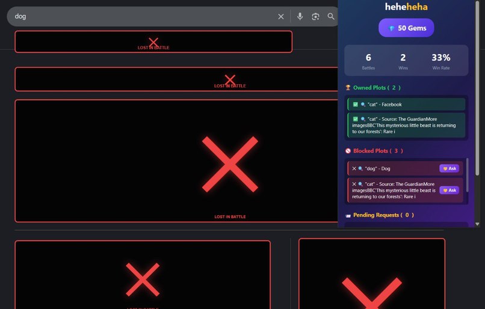The image size is (485, 309).
Task: Click the 50 Gems button
Action: pos(406,28)
